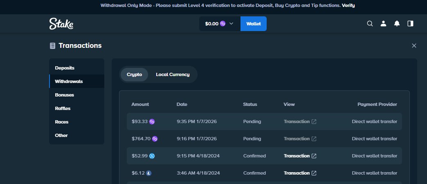Click the date 9:35 PM 1/7/2026
Viewport: 427px width, 184px height.
(197, 122)
